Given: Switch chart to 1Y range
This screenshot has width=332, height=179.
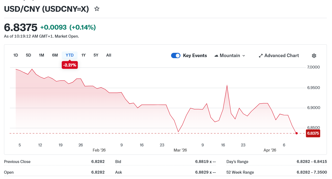Looking at the screenshot, I should coord(83,55).
